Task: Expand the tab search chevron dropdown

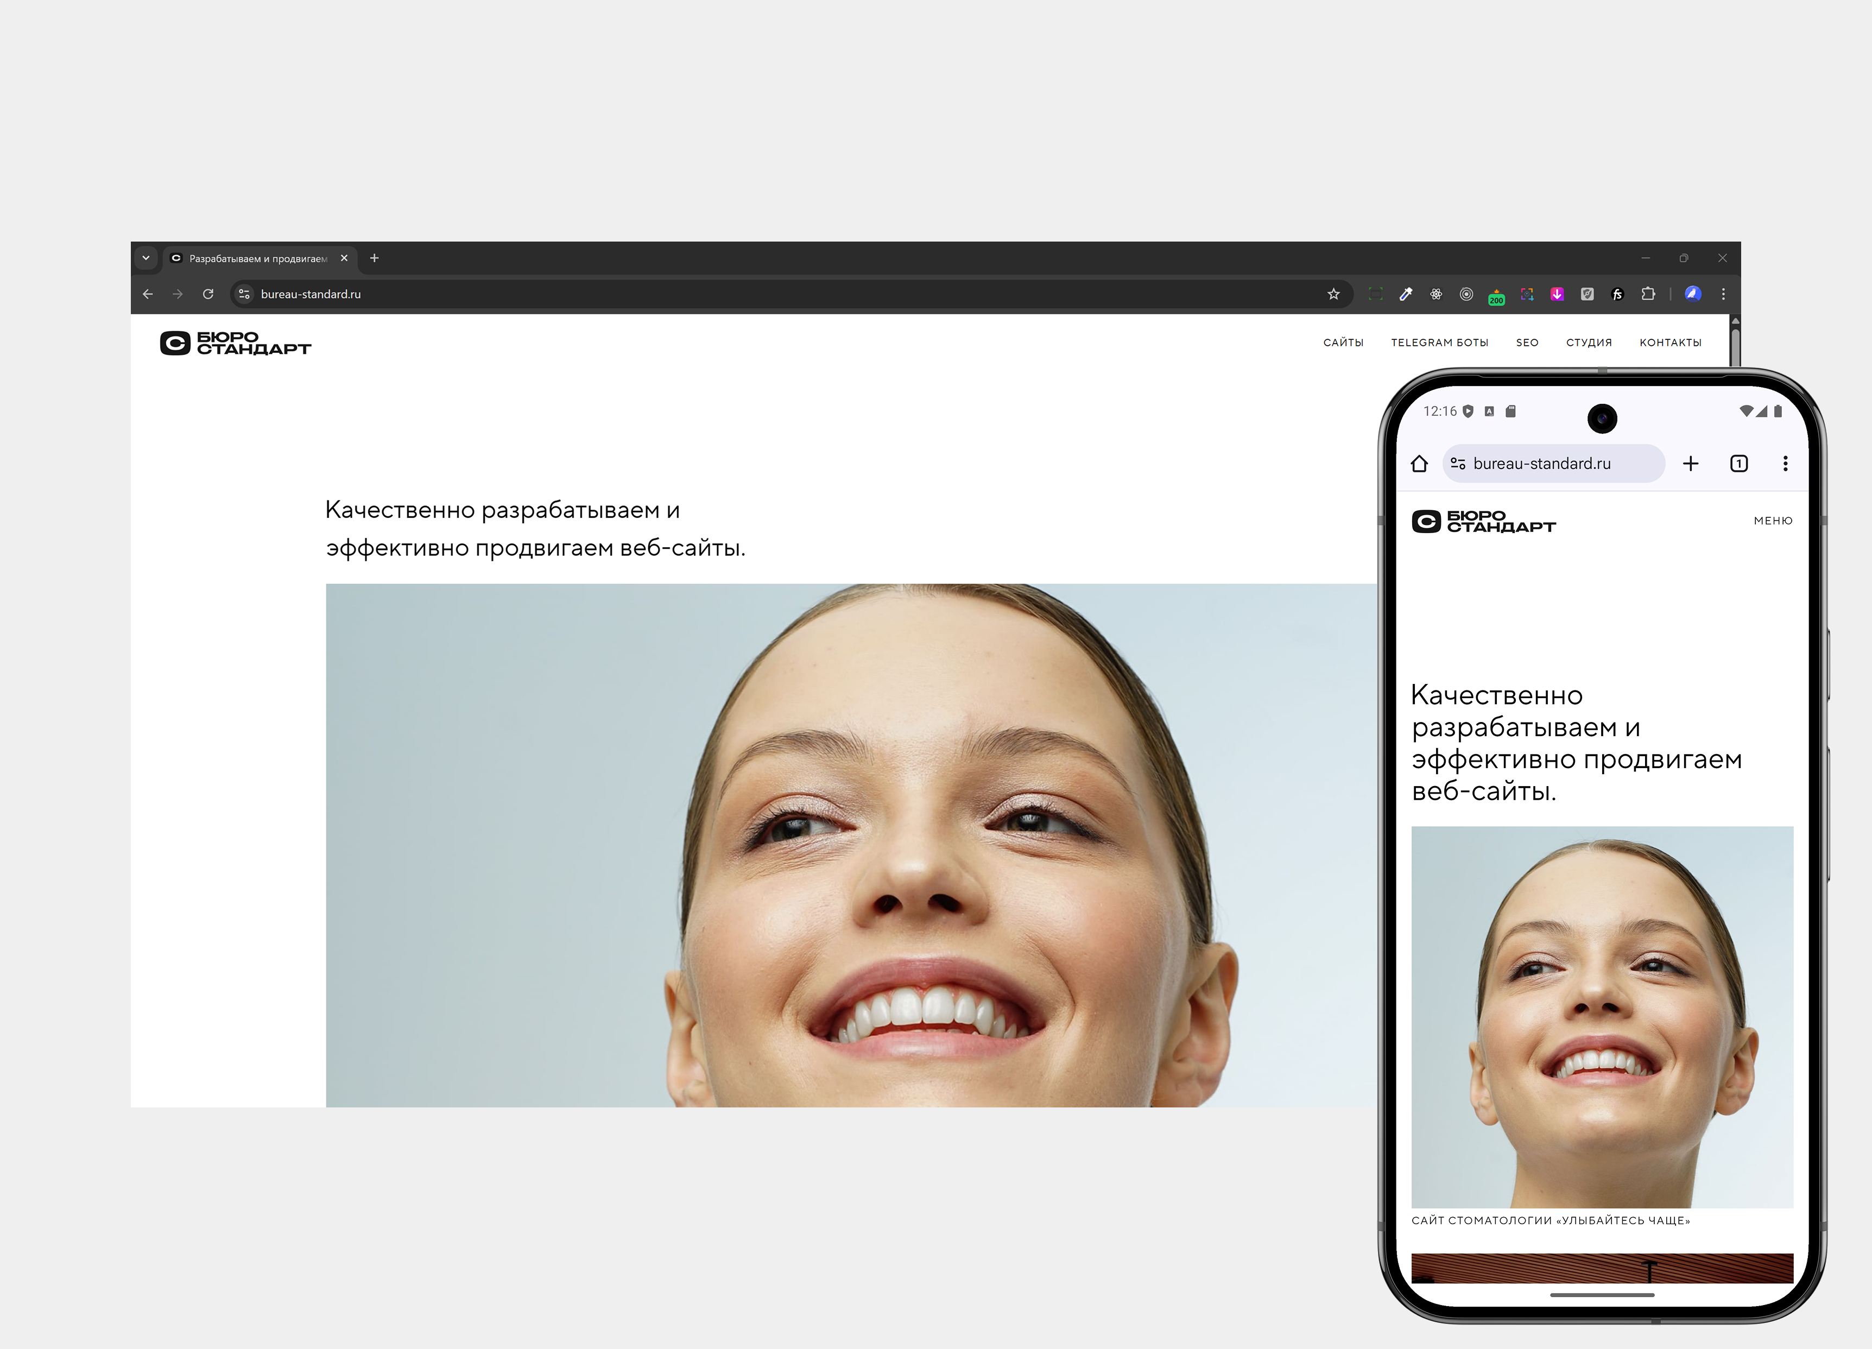Action: (146, 258)
